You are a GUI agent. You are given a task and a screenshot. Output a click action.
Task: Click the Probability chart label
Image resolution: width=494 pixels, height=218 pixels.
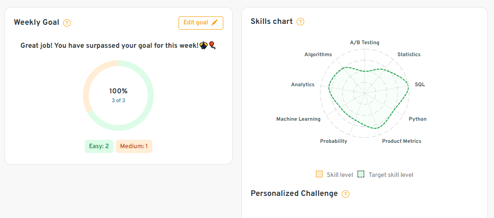[334, 141]
